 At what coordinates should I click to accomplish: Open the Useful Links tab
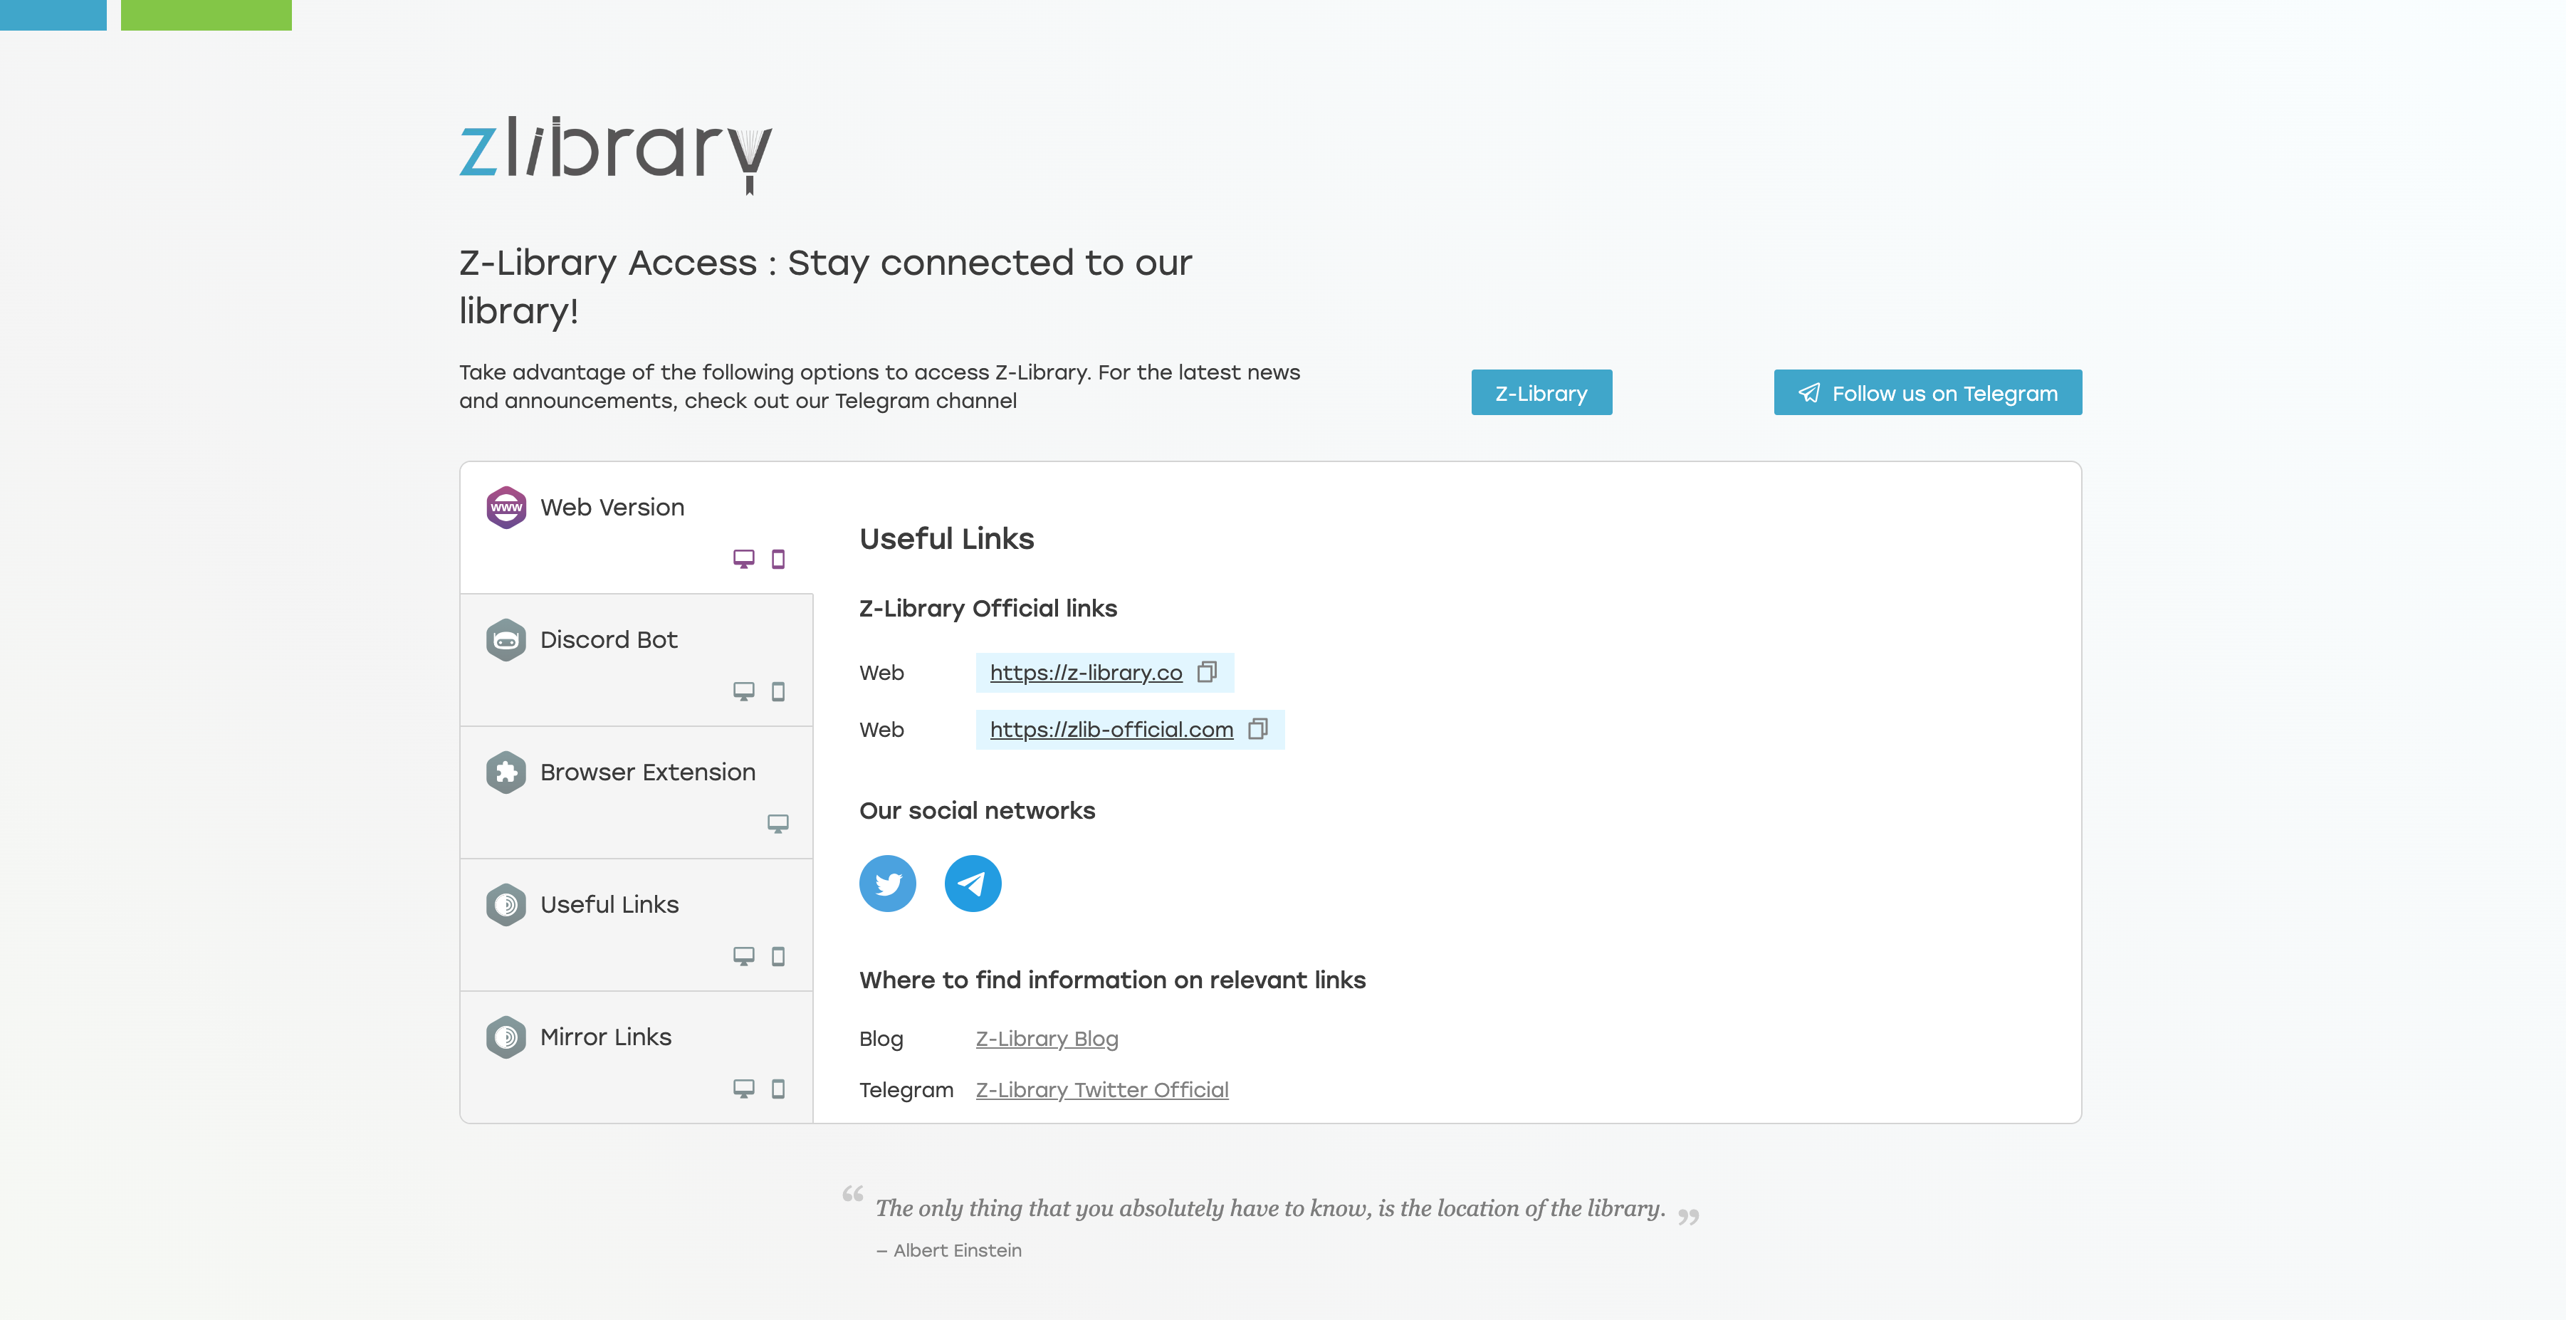[609, 906]
